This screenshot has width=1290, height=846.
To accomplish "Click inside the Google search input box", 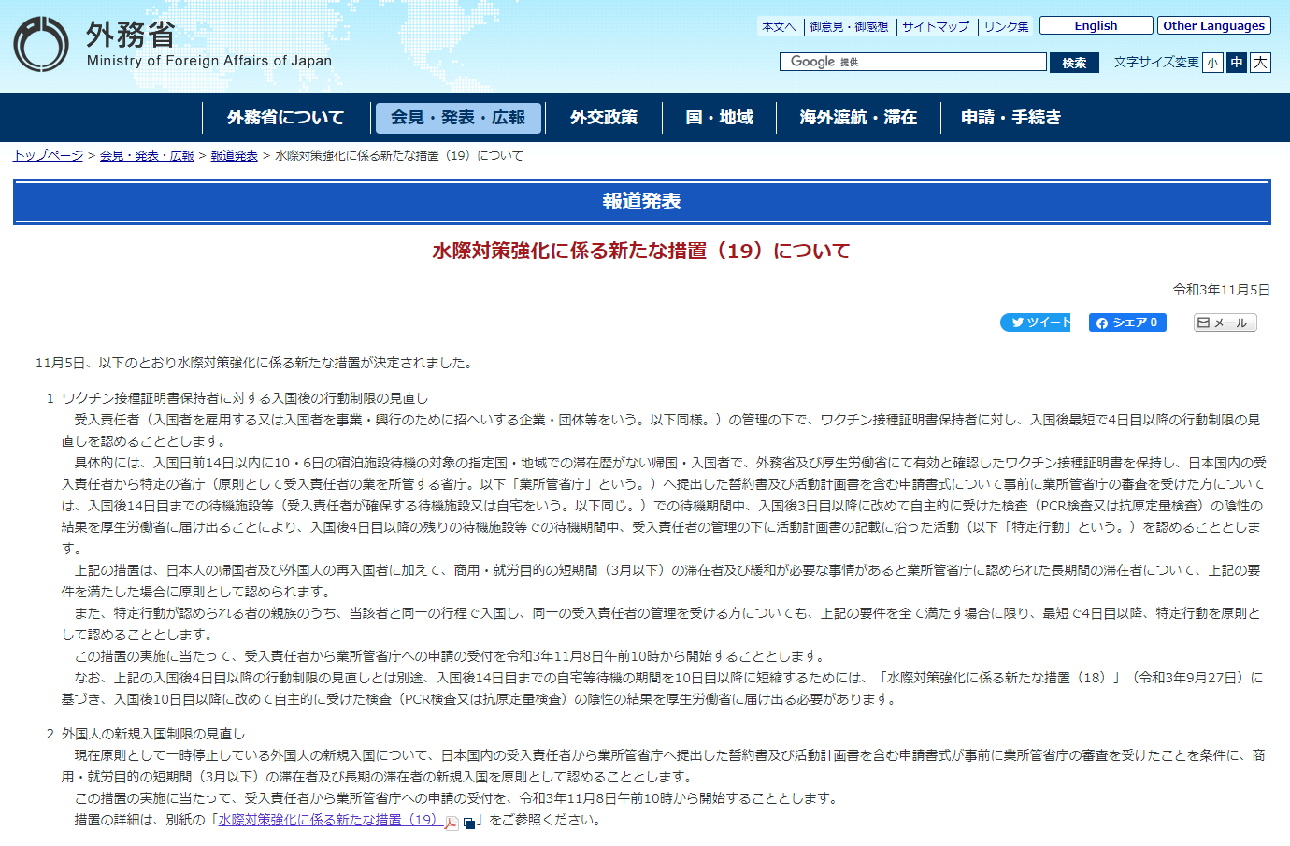I will coord(935,62).
